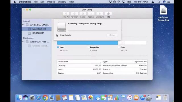Open Keynote icon in the Dock
Screen dimensions: 182x102
click(x=123, y=98)
